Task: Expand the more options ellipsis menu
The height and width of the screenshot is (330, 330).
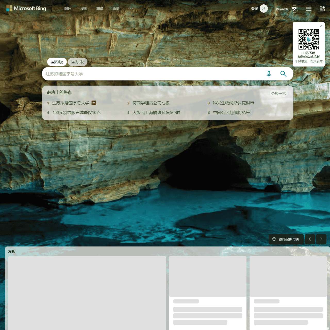Action: 131,9
